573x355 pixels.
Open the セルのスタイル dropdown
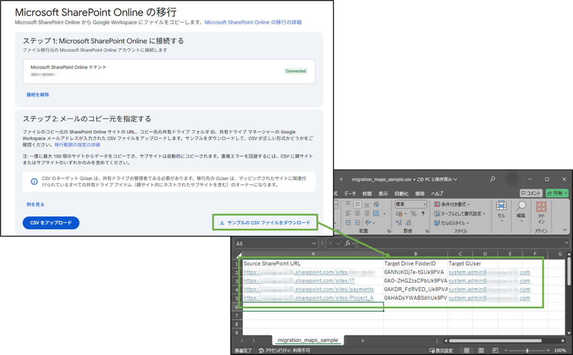[x=452, y=223]
